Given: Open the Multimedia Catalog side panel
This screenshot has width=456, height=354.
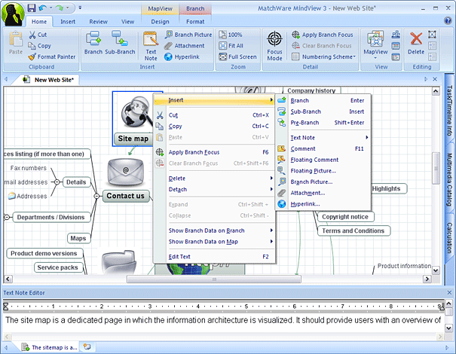Looking at the screenshot, I should tap(450, 179).
